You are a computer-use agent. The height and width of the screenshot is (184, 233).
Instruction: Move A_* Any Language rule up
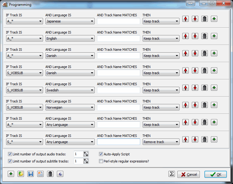pyautogui.click(x=185, y=122)
